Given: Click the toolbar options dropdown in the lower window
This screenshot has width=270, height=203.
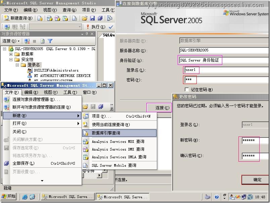Looking at the screenshot, I should click(x=112, y=107).
